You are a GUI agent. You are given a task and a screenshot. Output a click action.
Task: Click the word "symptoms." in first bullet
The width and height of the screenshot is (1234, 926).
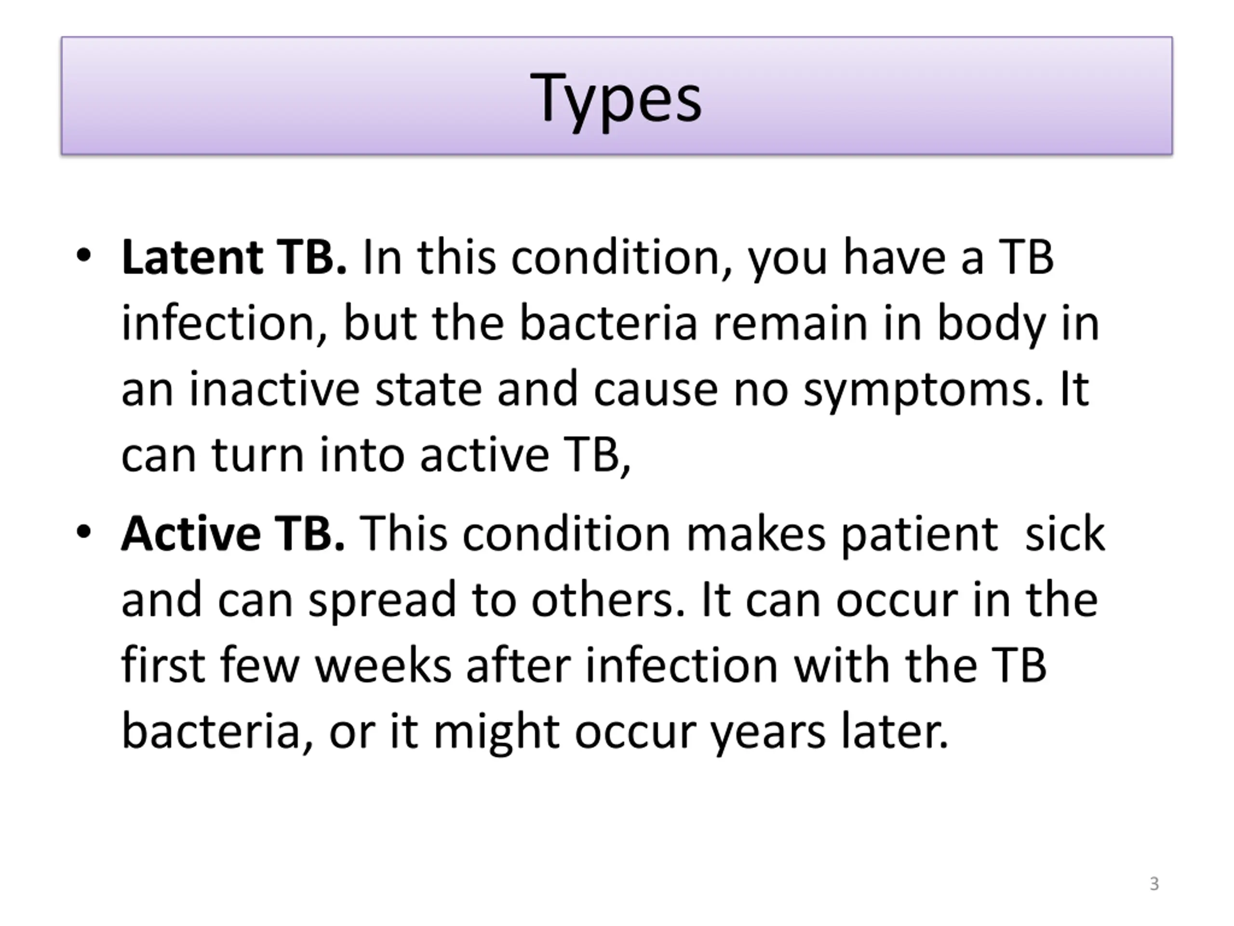[x=923, y=390]
